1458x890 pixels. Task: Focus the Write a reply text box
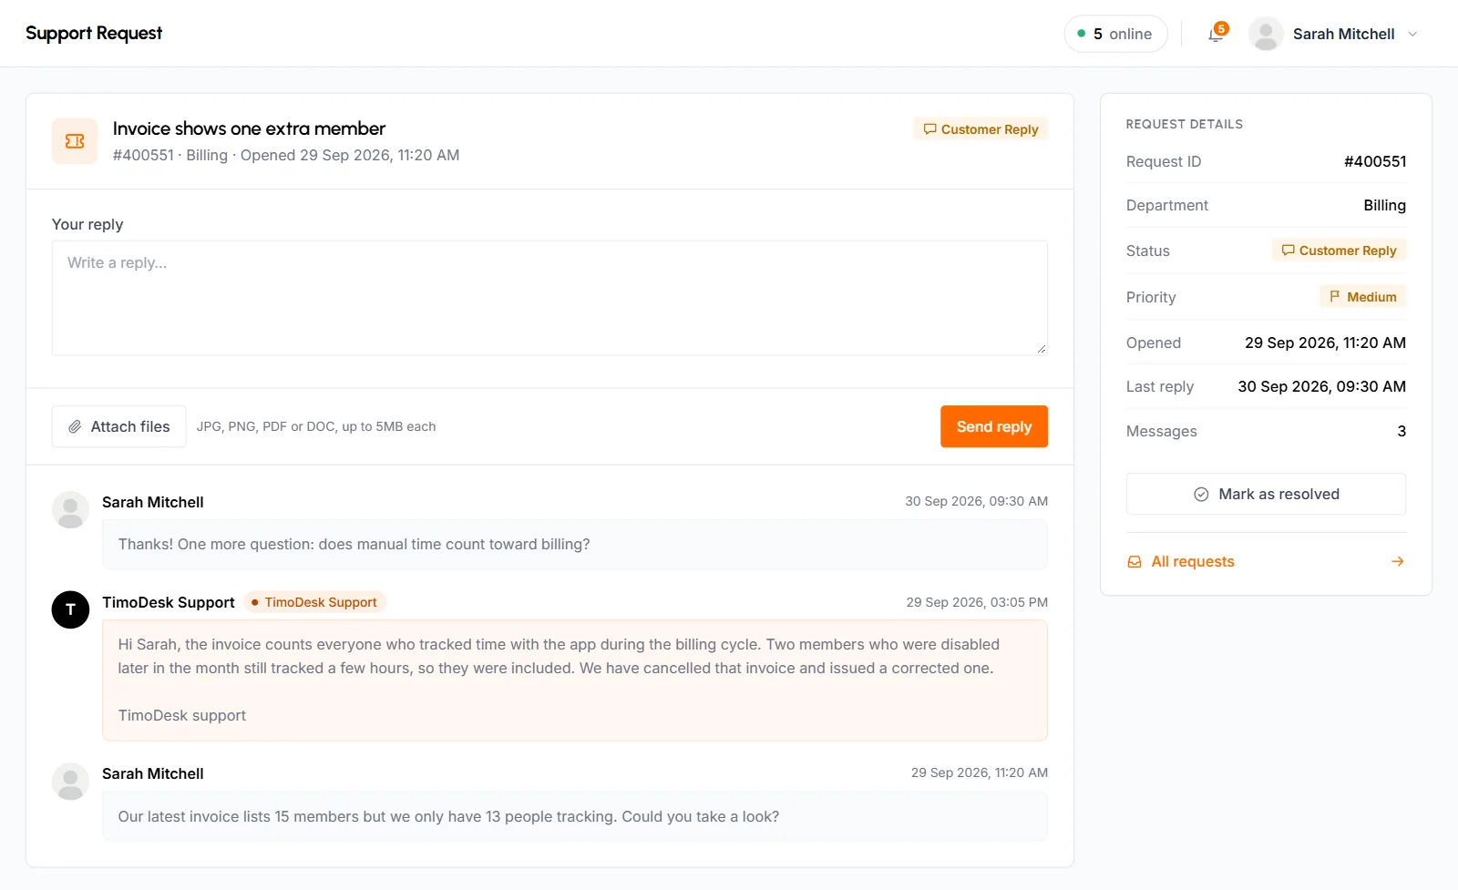pos(549,298)
